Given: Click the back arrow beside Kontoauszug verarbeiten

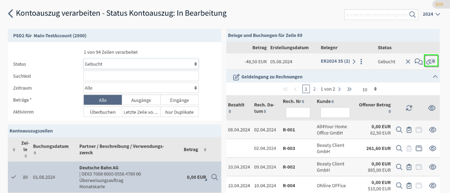Looking at the screenshot, I should pyautogui.click(x=10, y=14).
